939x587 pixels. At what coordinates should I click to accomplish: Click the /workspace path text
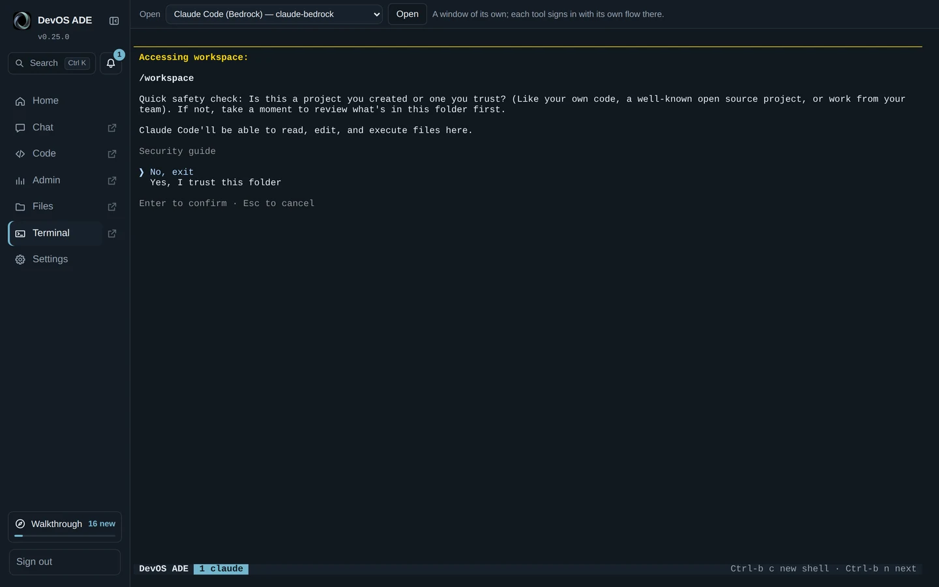(166, 78)
